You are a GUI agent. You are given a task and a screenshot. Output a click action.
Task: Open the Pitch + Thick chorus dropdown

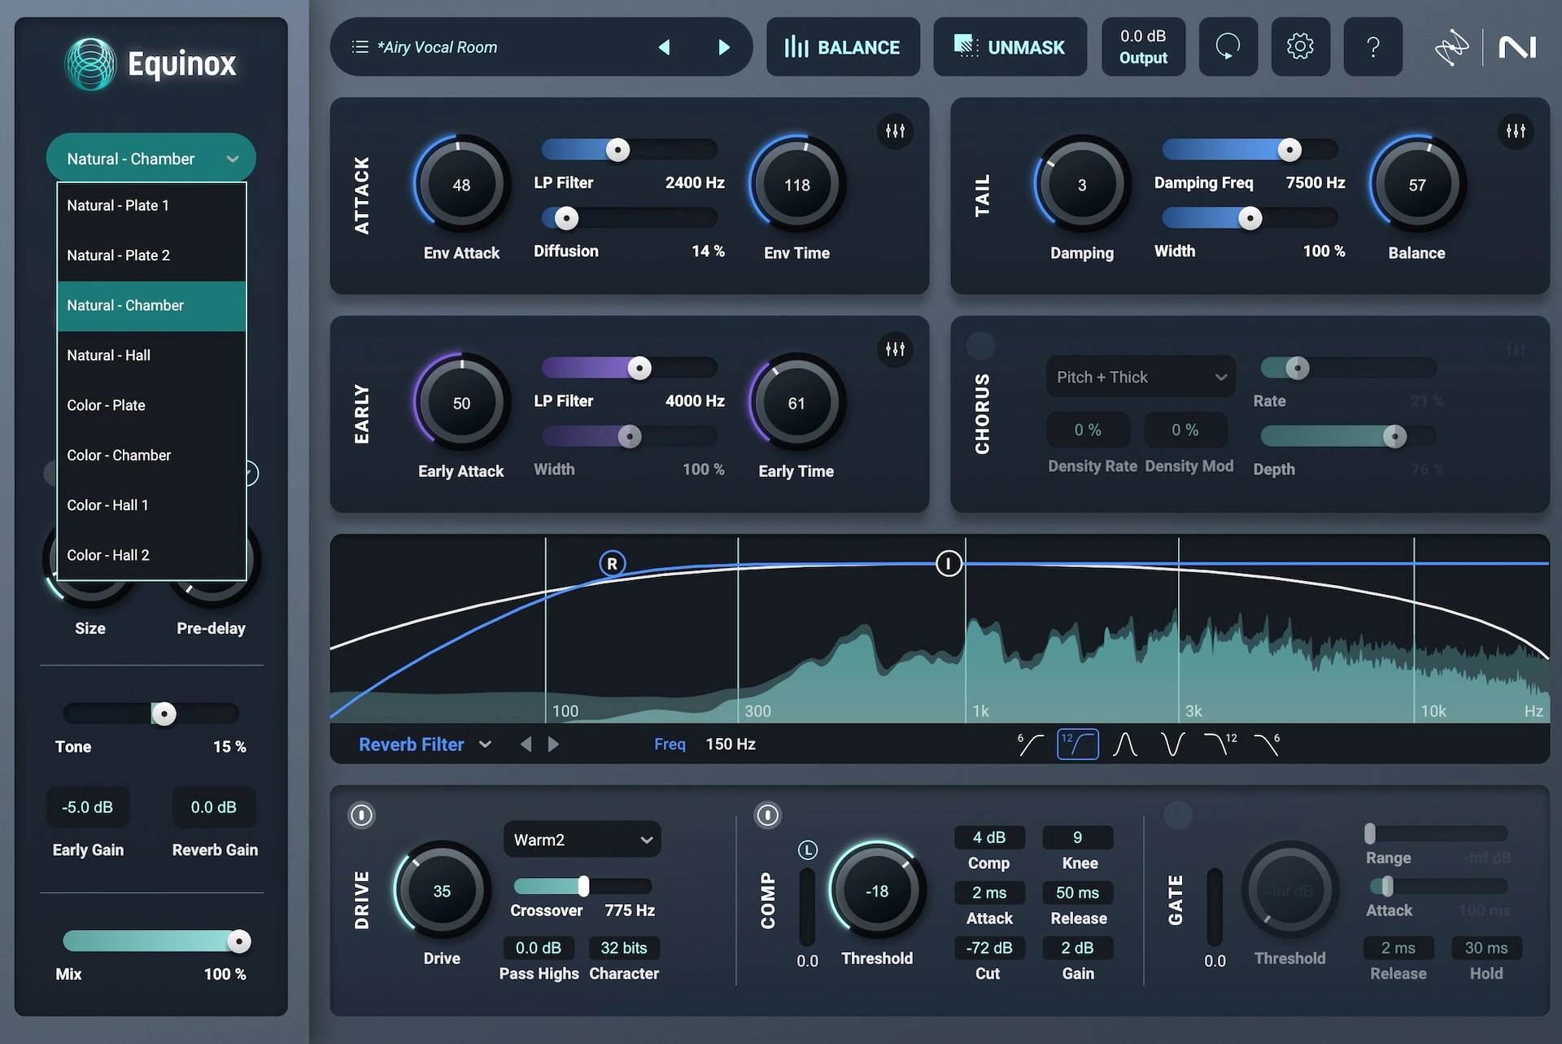click(x=1140, y=377)
